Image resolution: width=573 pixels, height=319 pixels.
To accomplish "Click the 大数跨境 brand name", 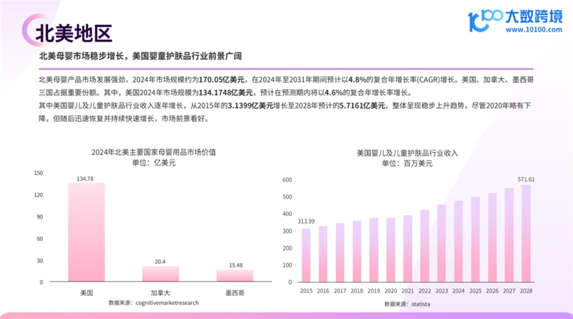I will [x=534, y=16].
